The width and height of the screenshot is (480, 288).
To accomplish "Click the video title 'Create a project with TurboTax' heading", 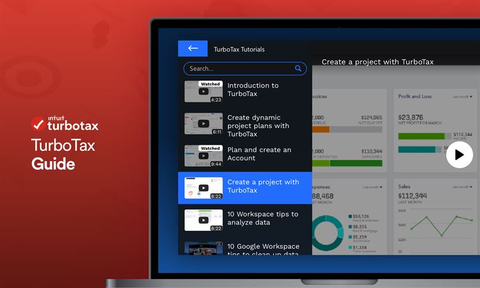I will (378, 62).
